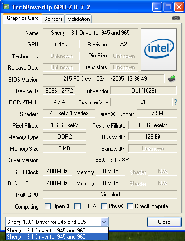185x241 pixels.
Task: Click the GPU Clock row 0 MHz memory value
Action: [x=111, y=171]
